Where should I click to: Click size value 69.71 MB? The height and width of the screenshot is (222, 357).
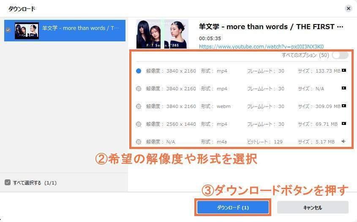pos(327,124)
